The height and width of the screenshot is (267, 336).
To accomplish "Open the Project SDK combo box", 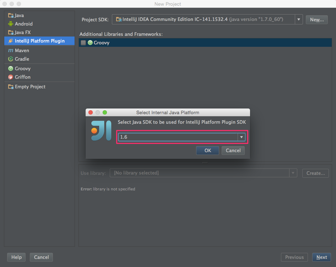I will click(x=207, y=20).
